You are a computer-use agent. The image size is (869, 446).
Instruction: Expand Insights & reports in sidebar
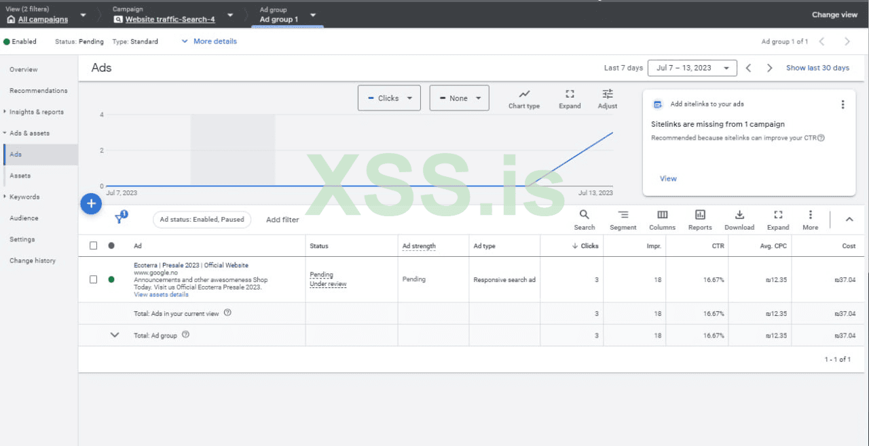coord(37,112)
